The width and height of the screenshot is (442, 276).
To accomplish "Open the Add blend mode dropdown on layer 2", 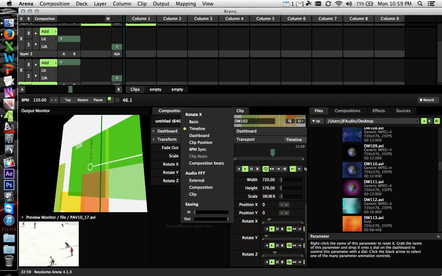I will coord(48,31).
